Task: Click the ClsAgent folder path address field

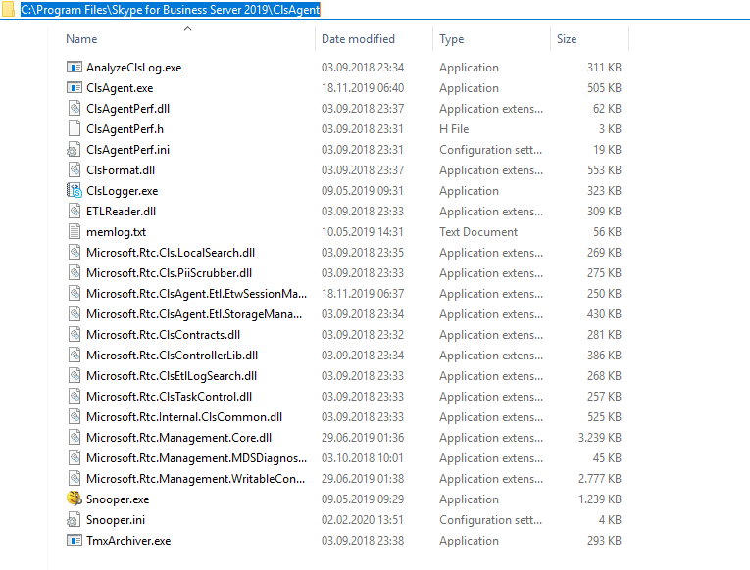Action: point(171,9)
